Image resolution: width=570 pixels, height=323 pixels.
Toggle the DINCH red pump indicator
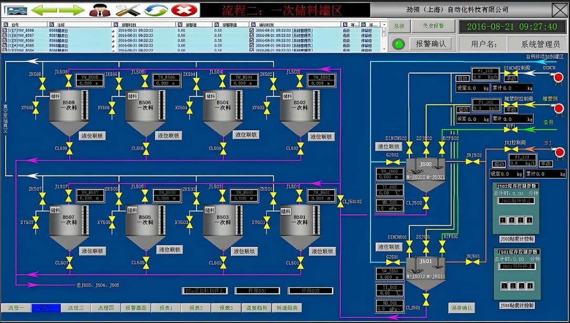click(x=558, y=78)
